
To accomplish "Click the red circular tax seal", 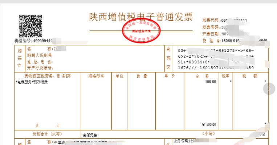I will 141,31.
